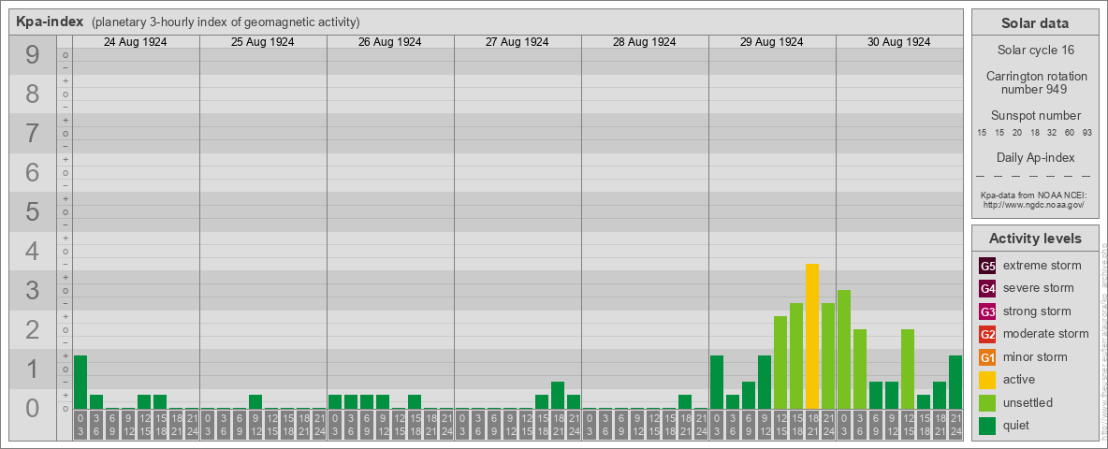Click the Sunspot number label
Viewport: 1108px width, 449px height.
click(x=1034, y=116)
